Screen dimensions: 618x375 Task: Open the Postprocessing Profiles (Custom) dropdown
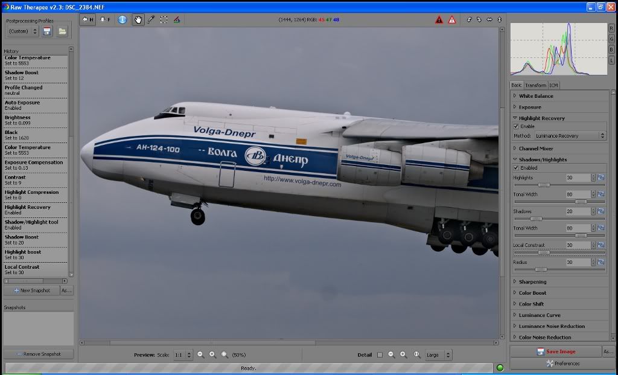[x=22, y=31]
